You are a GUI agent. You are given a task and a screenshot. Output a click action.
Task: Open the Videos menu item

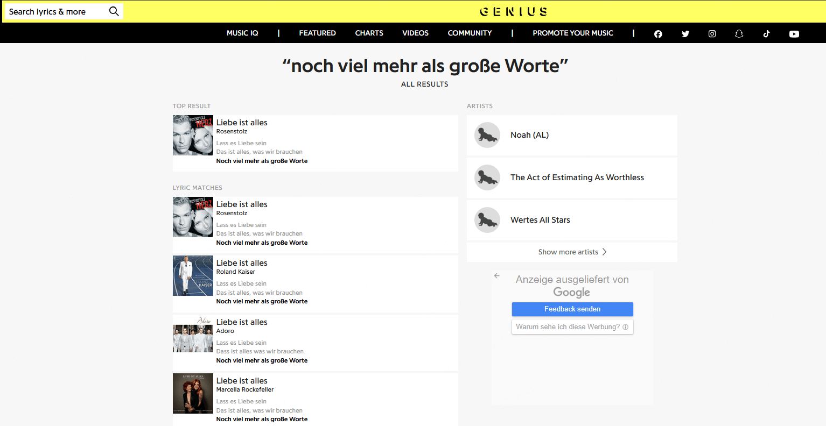coord(416,33)
